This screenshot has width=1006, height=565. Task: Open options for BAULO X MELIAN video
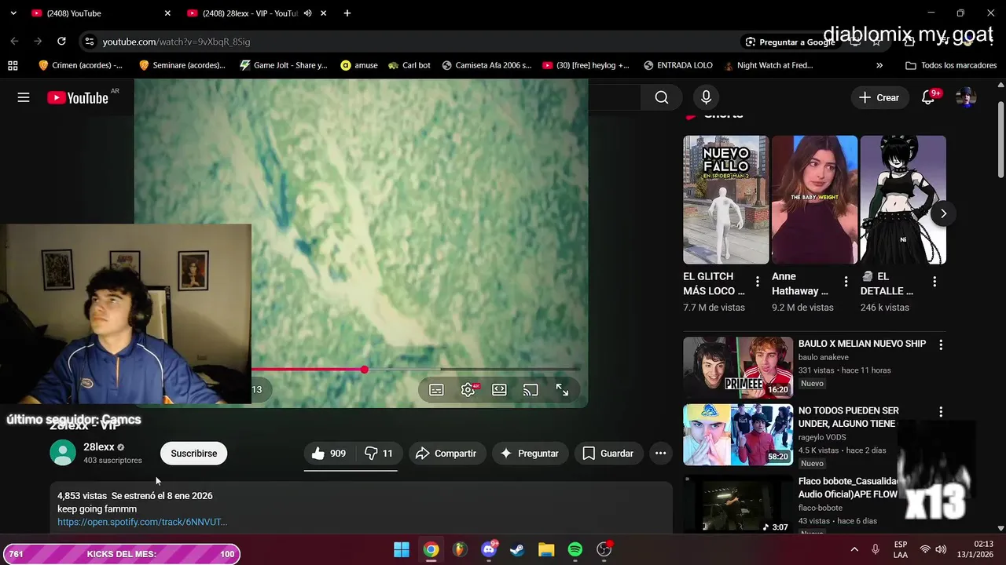pyautogui.click(x=941, y=344)
